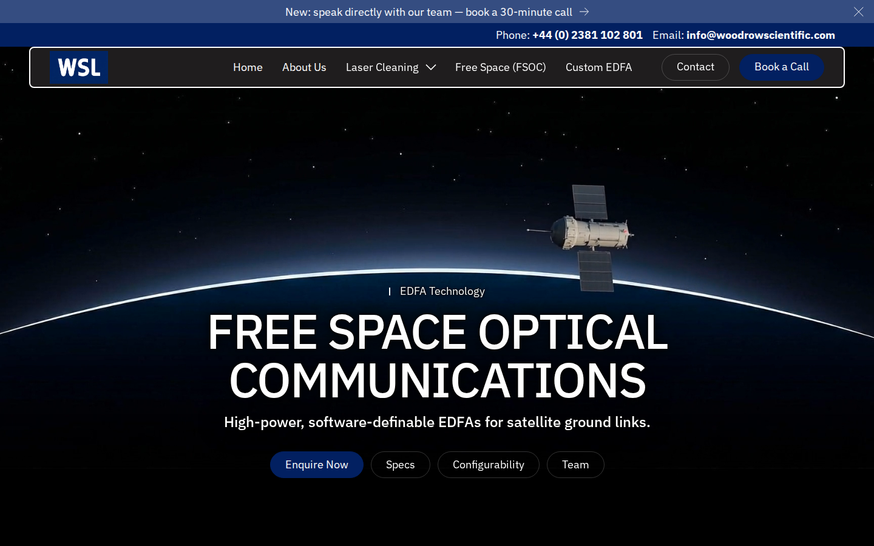The height and width of the screenshot is (546, 874).
Task: Call the phone number +44 (0) 2381 102 801
Action: pyautogui.click(x=587, y=35)
